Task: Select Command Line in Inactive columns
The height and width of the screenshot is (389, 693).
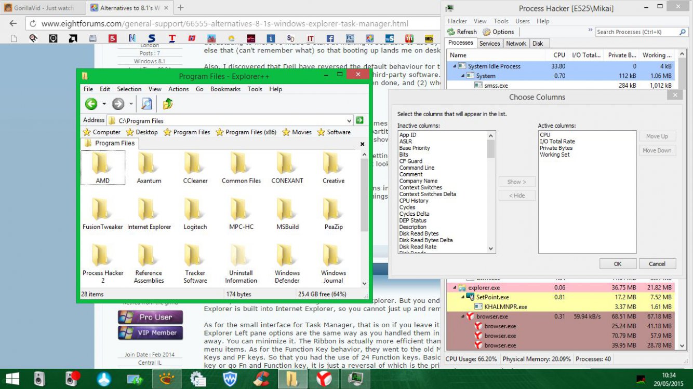Action: tap(417, 168)
